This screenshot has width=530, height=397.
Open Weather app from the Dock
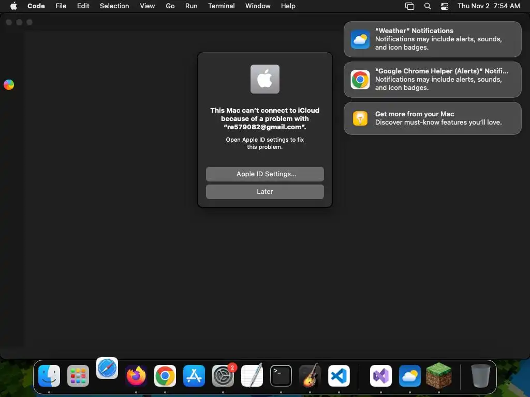410,376
